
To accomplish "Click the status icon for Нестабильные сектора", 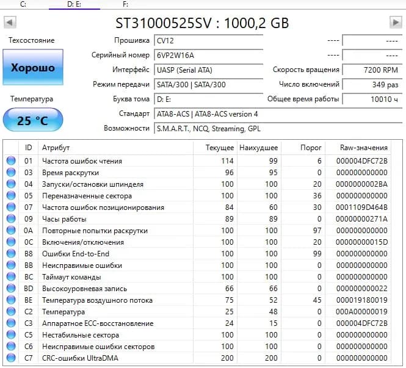I will (x=11, y=334).
